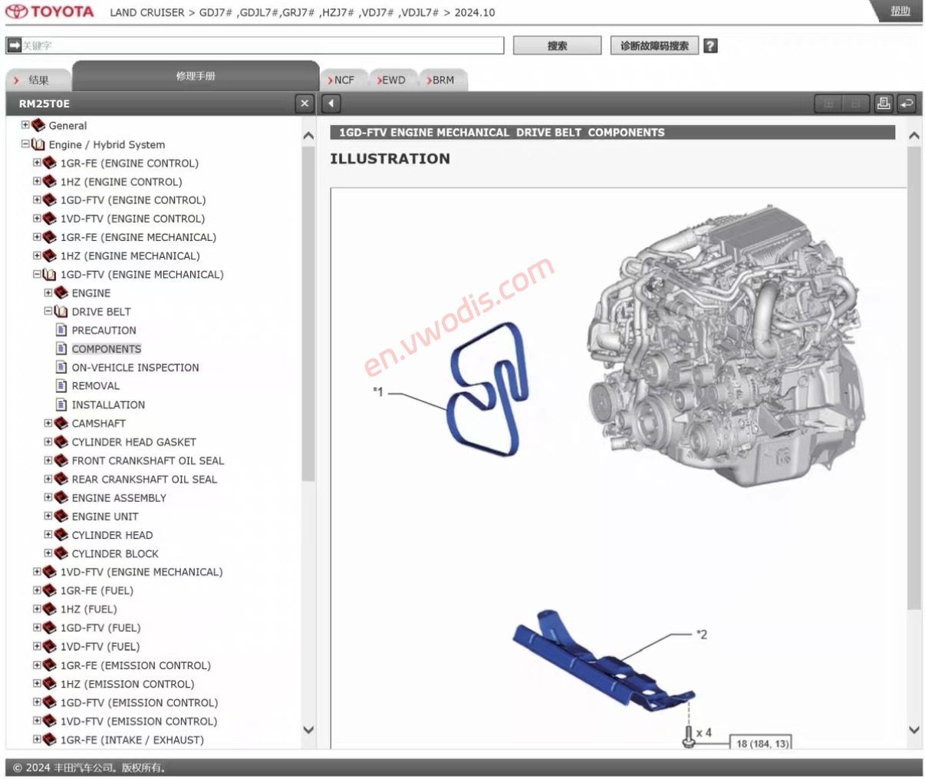Click the content pane scroll-down arrow

coord(913,730)
